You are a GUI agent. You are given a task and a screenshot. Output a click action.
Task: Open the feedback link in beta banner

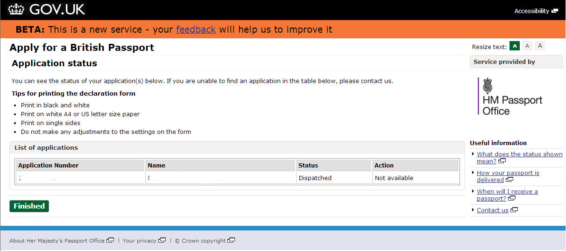[196, 29]
